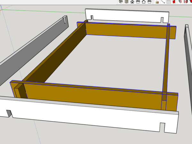192x144 pixels.
Task: Click the right notch of front white panel
Action: pyautogui.click(x=162, y=127)
